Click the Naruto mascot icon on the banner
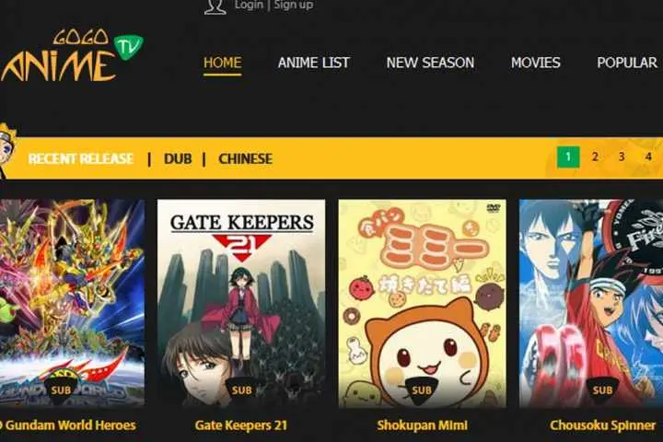The height and width of the screenshot is (442, 663). 7,151
